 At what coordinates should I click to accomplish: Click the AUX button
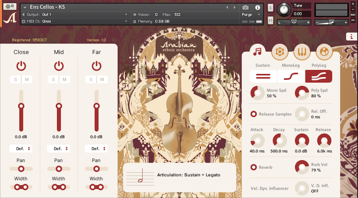353,15
